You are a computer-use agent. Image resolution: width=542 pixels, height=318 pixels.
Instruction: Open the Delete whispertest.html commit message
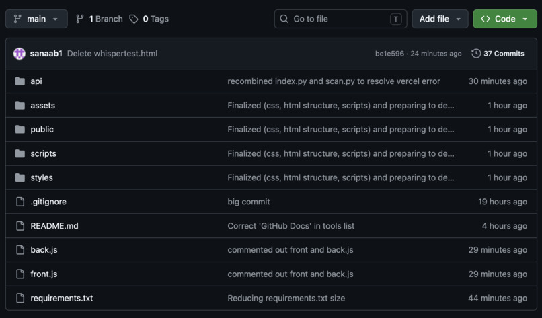[x=112, y=54]
